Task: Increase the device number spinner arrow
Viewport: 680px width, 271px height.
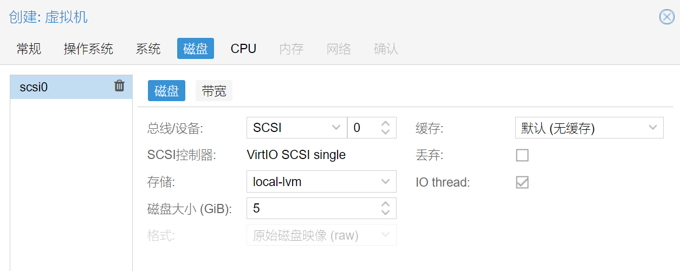Action: click(385, 124)
